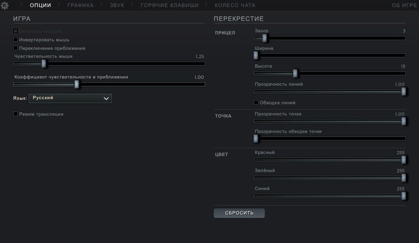Click the Высота value 15
The height and width of the screenshot is (243, 419).
(x=403, y=66)
